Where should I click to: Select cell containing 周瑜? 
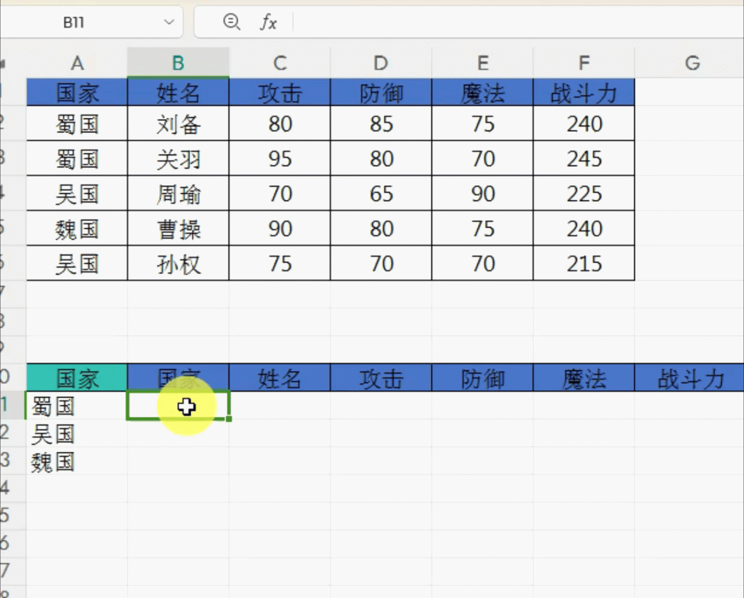(178, 193)
